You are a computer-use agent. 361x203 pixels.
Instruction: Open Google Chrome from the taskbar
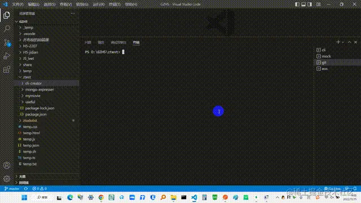click(101, 197)
